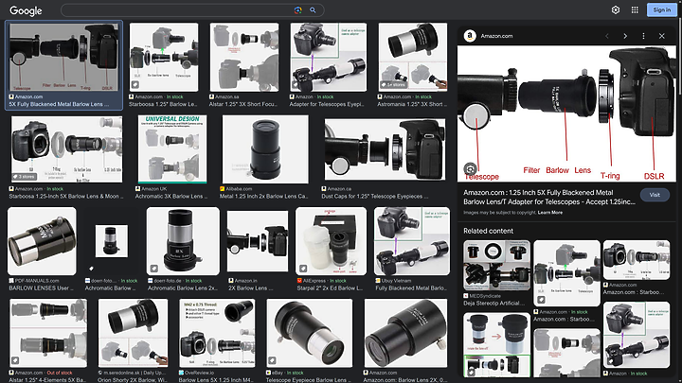Click product tag icon on Achromatic Barlow Lens 2x thumbnail
The width and height of the screenshot is (682, 383).
154,269
